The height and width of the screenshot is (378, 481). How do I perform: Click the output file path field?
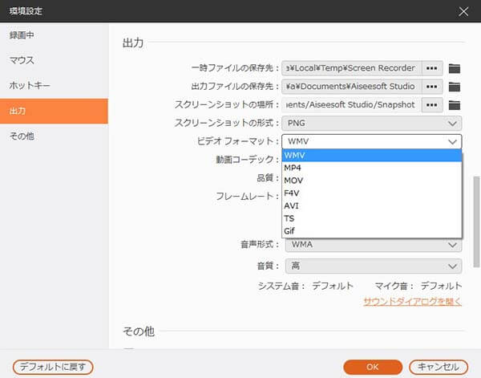[352, 87]
